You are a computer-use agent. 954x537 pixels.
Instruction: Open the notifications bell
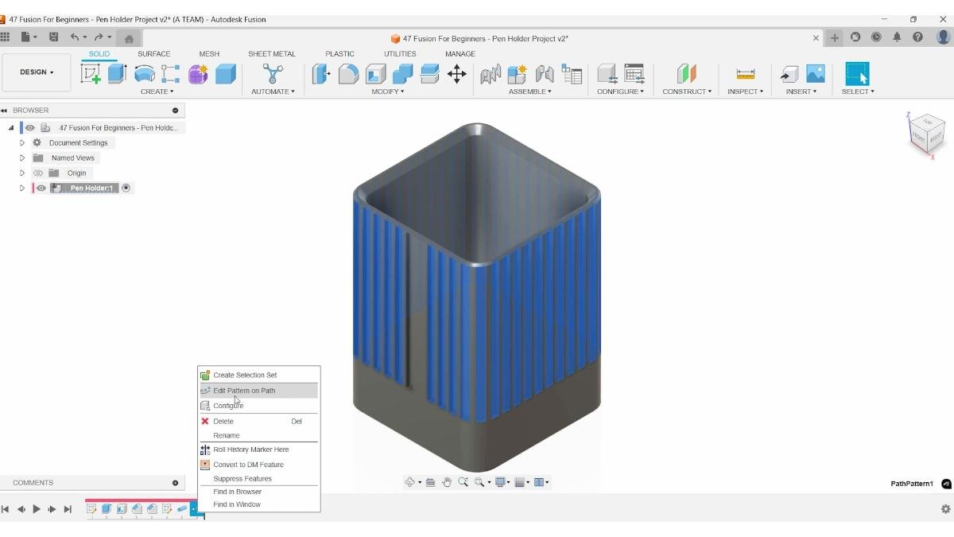pos(897,37)
